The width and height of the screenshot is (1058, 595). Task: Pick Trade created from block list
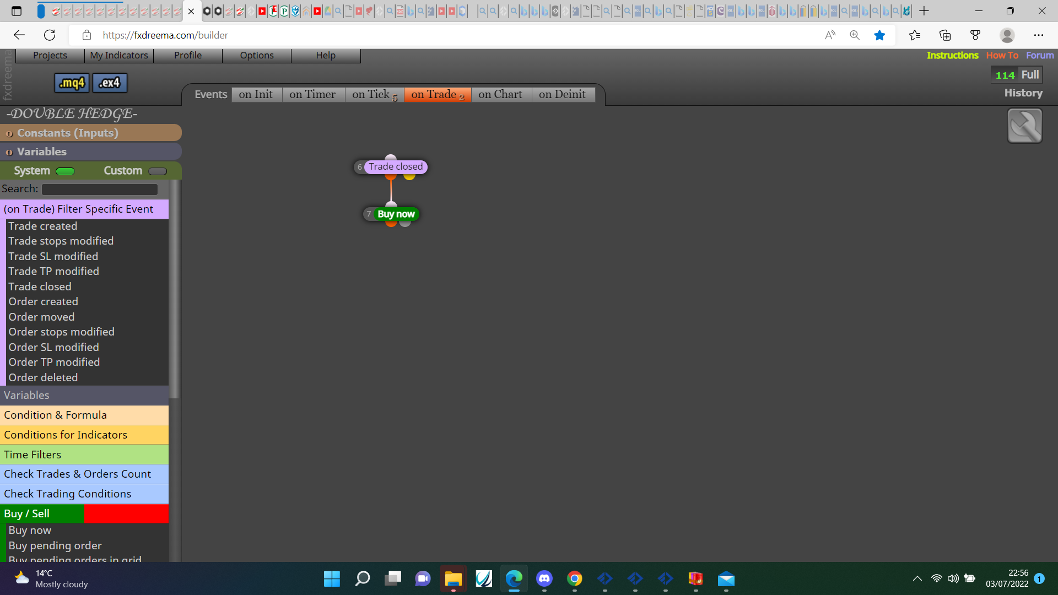tap(43, 226)
